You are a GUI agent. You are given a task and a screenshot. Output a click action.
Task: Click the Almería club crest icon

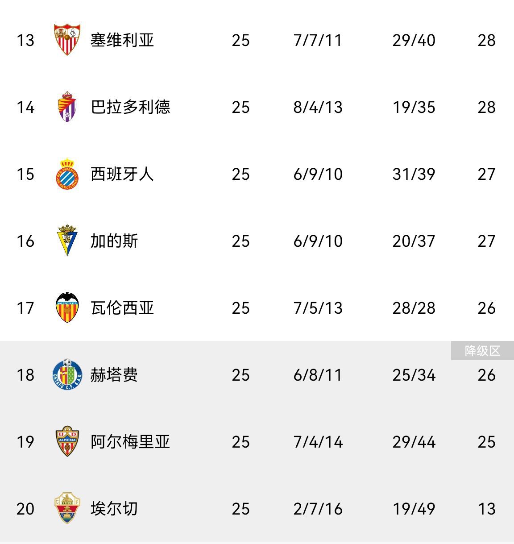coord(67,442)
